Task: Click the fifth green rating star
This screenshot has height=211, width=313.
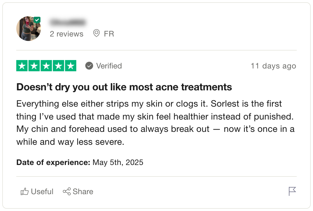Action: 71,66
